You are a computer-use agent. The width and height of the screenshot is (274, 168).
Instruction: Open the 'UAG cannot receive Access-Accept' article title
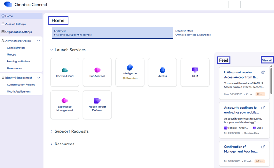(x=241, y=75)
